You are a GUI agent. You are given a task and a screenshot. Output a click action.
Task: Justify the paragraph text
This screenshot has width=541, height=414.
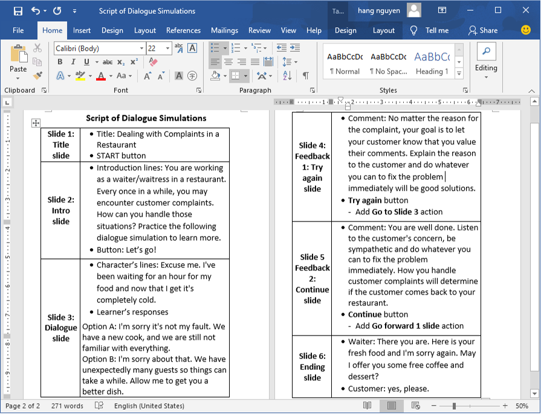pos(255,62)
